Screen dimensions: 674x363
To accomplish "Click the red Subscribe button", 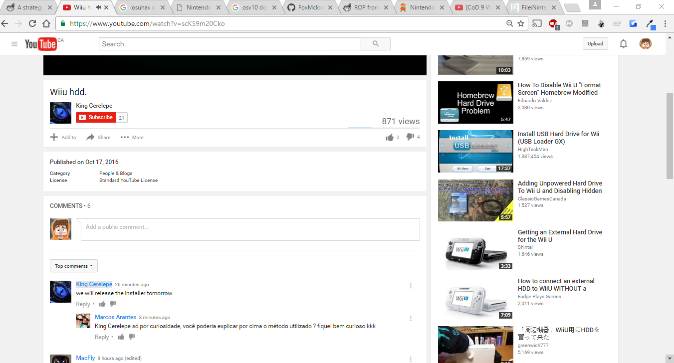I will pos(96,117).
